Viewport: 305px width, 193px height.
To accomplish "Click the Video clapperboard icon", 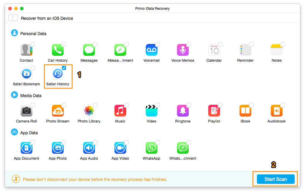I will pos(152,111).
